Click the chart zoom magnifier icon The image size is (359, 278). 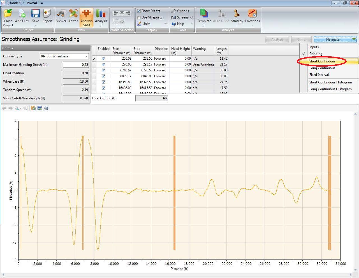[17, 108]
